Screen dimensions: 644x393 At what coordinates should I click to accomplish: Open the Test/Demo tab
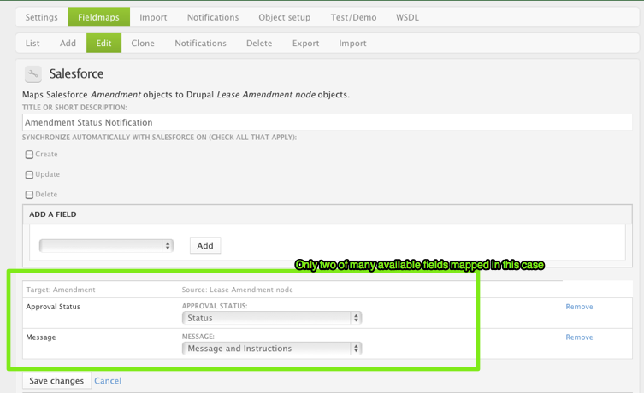coord(353,17)
